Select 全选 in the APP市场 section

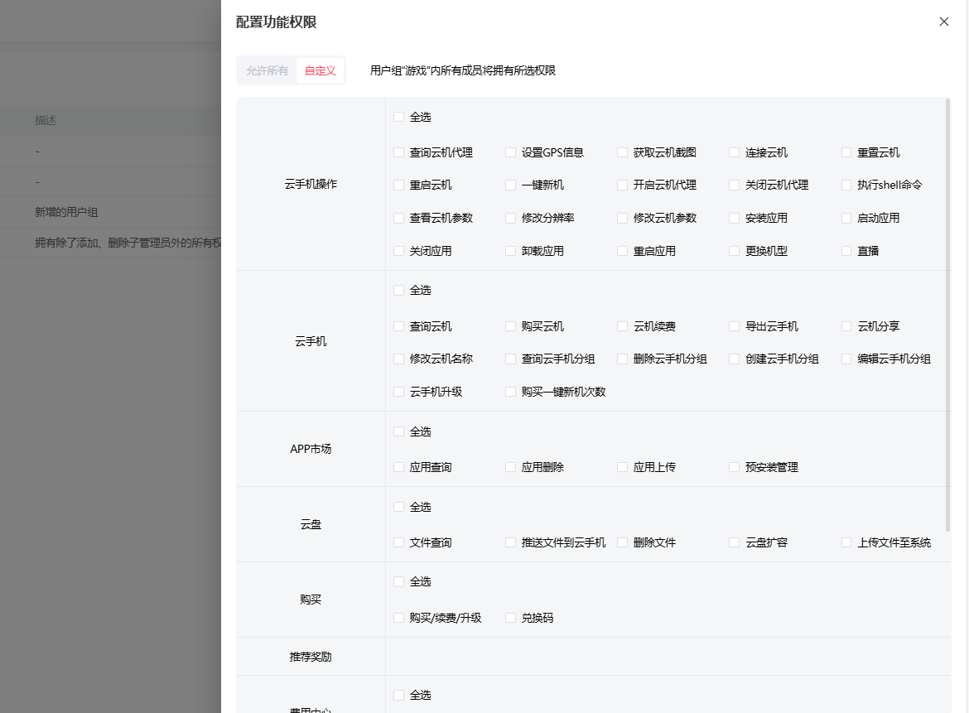(399, 432)
